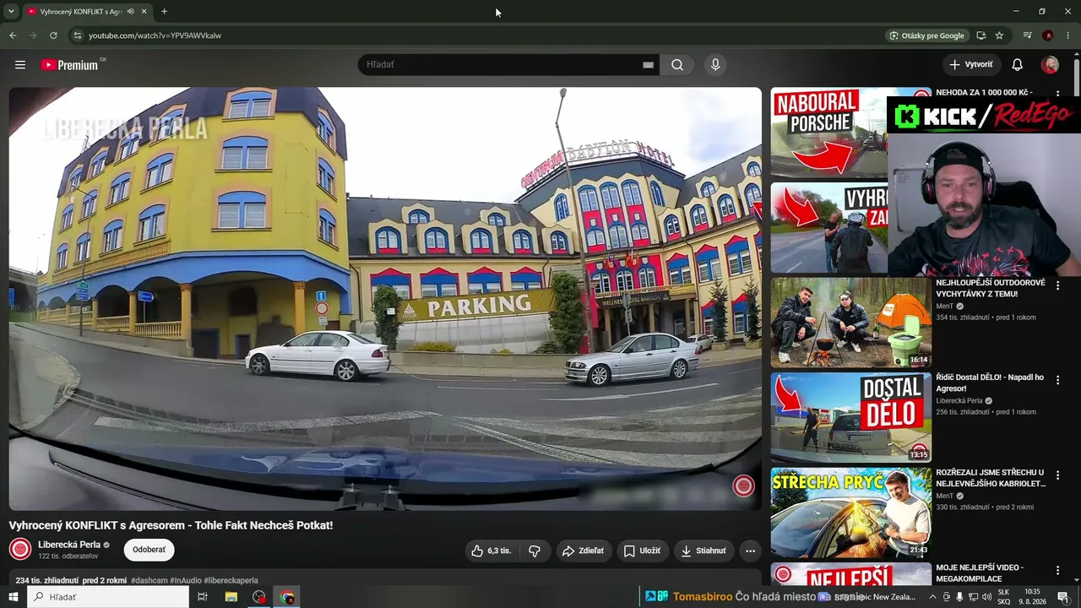Click the Windows taskbar search box

[108, 597]
